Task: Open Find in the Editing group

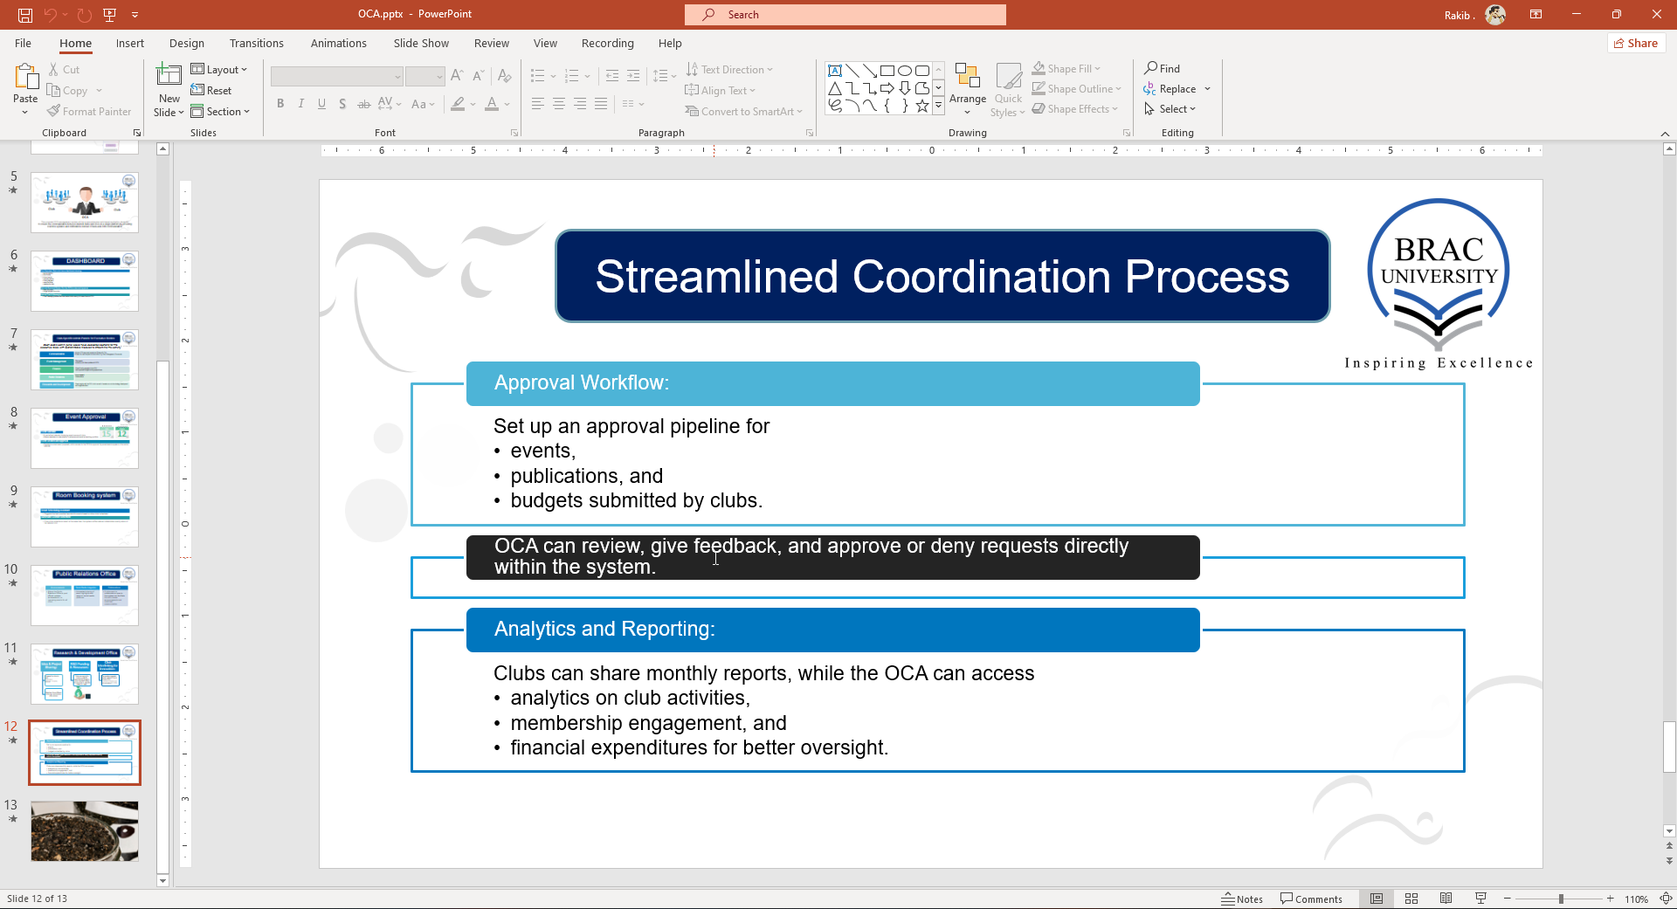Action: (x=1162, y=68)
